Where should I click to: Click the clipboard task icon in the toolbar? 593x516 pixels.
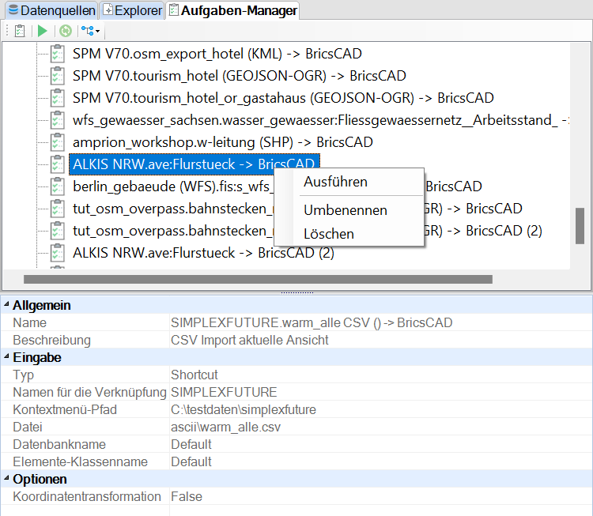[20, 31]
